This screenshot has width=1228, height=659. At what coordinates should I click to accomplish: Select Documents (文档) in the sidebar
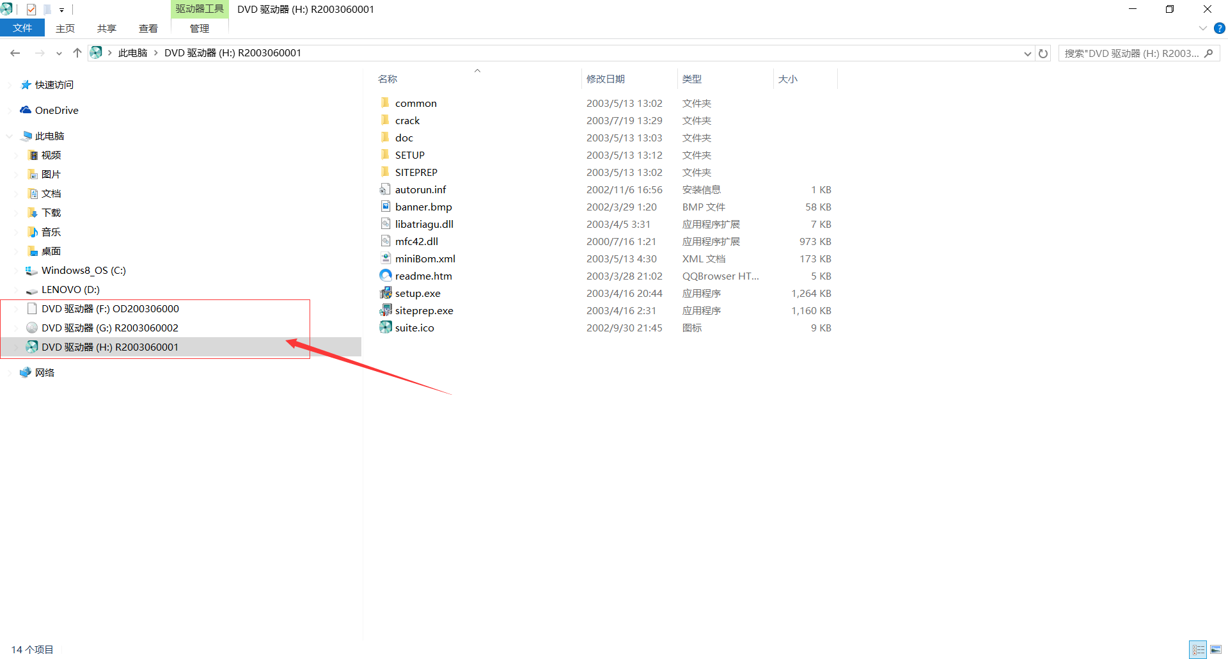[51, 194]
